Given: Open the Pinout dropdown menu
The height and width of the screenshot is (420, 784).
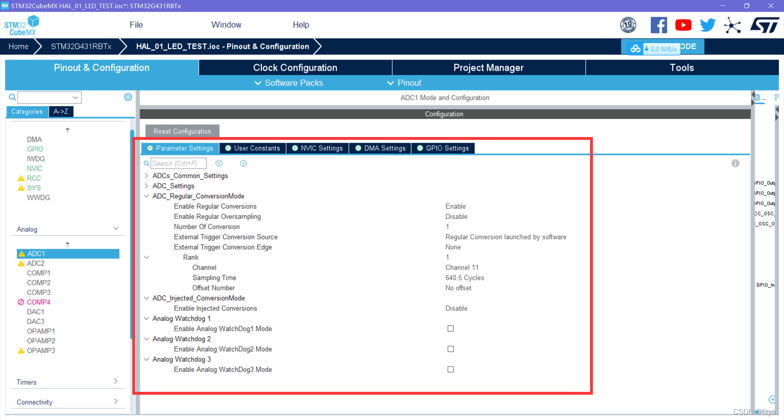Looking at the screenshot, I should pos(404,83).
